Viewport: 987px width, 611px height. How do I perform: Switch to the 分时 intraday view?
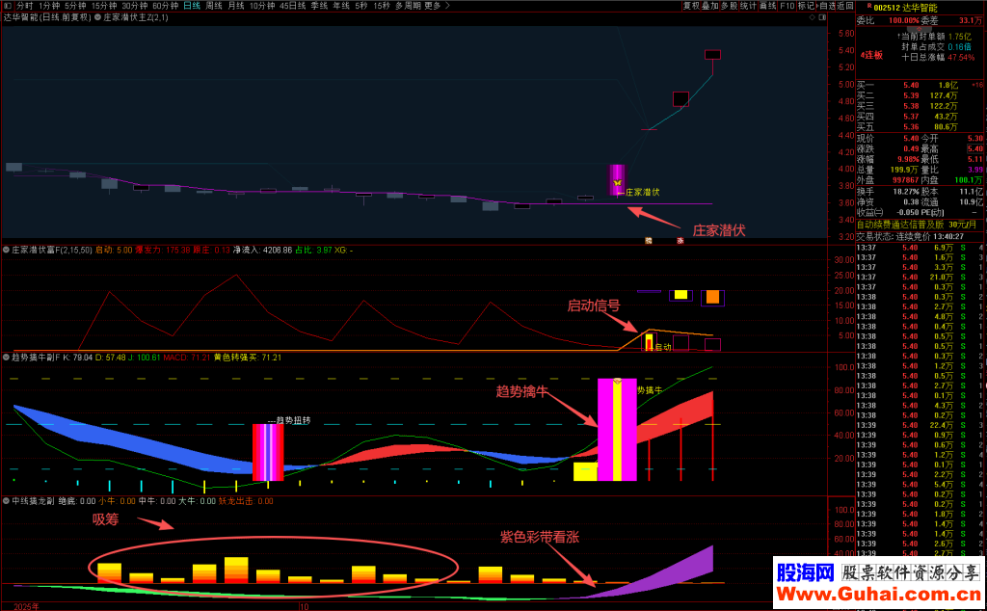(24, 6)
